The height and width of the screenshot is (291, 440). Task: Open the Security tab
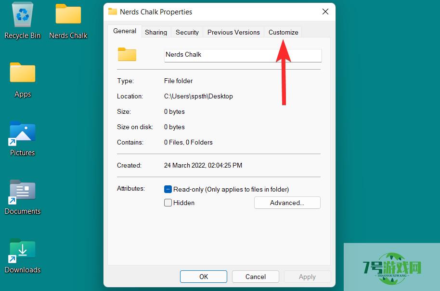pyautogui.click(x=187, y=33)
